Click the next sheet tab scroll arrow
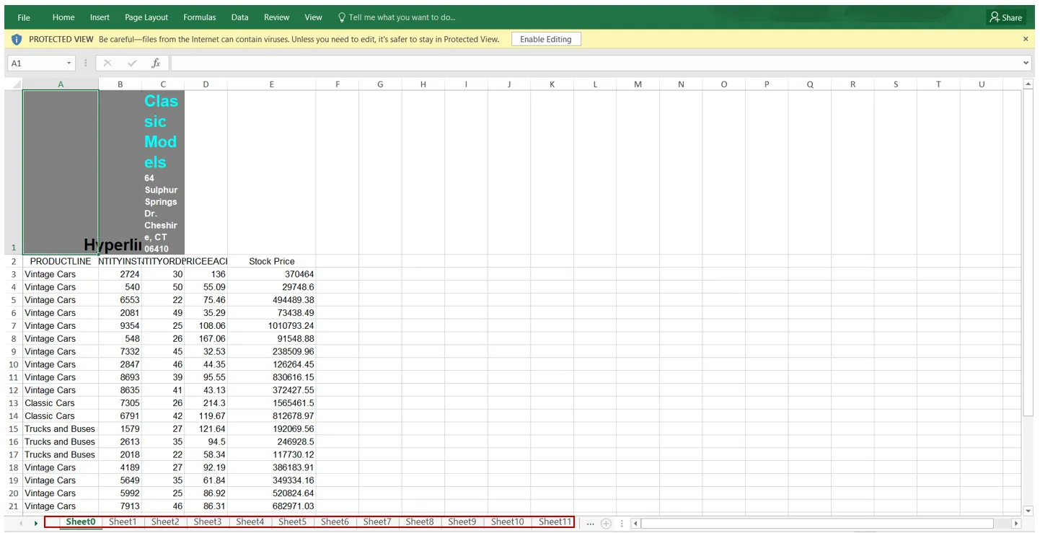This screenshot has width=1040, height=533. (x=35, y=523)
